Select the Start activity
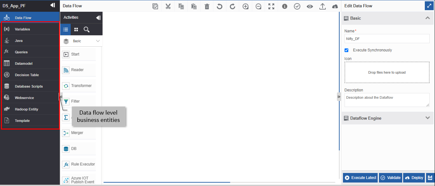Viewport: 435px width, 186px height. click(x=79, y=54)
